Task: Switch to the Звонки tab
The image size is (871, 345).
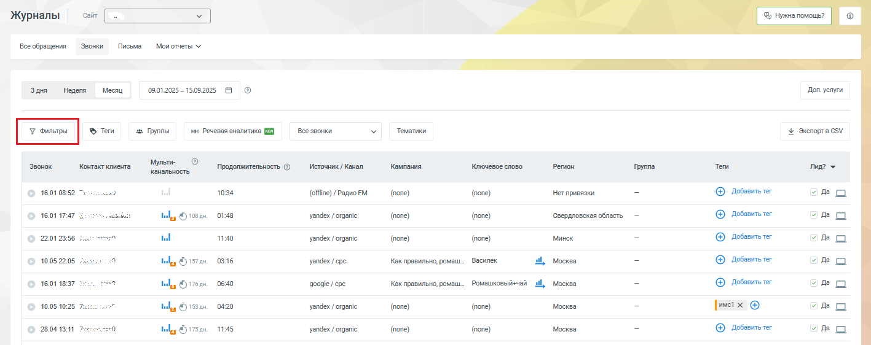Action: (92, 47)
